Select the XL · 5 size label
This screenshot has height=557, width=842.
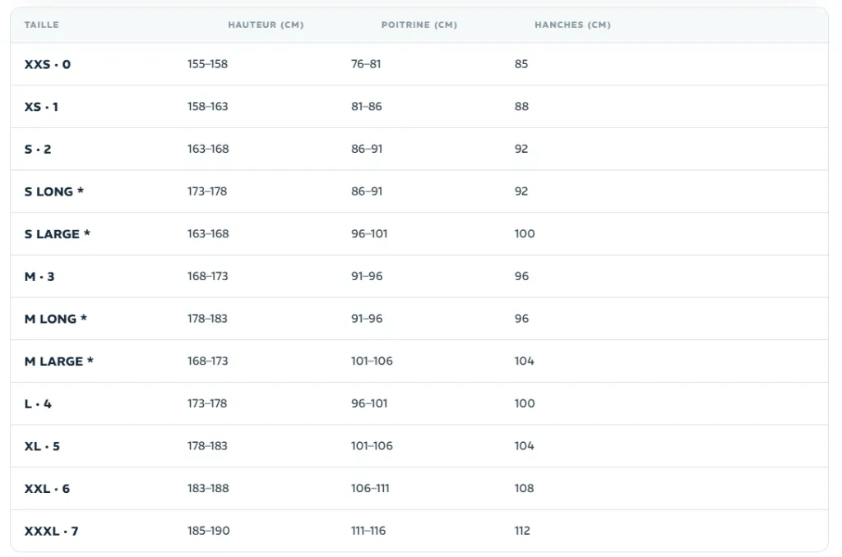pyautogui.click(x=42, y=446)
